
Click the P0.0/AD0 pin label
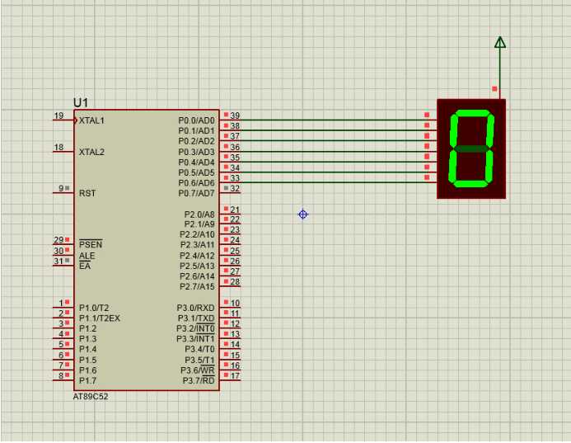196,120
